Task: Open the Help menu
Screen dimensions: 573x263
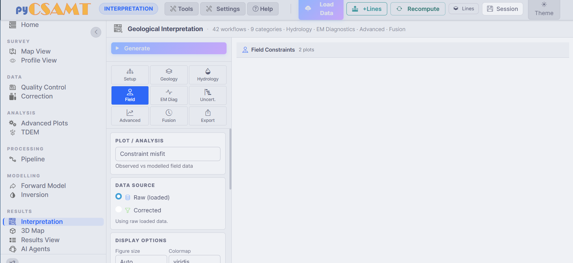Action: (263, 9)
